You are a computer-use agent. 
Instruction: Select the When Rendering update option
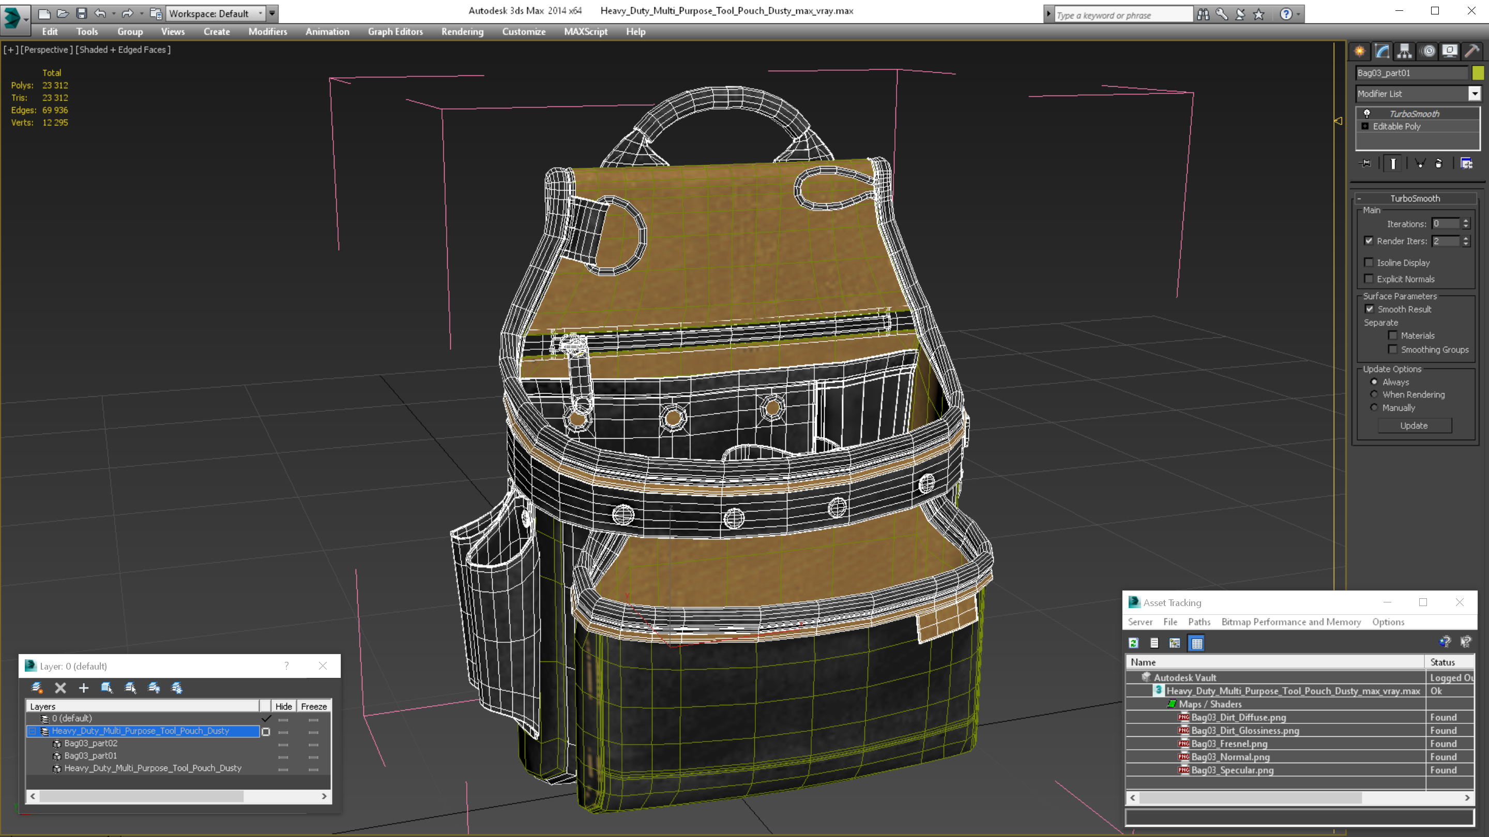[x=1375, y=395]
